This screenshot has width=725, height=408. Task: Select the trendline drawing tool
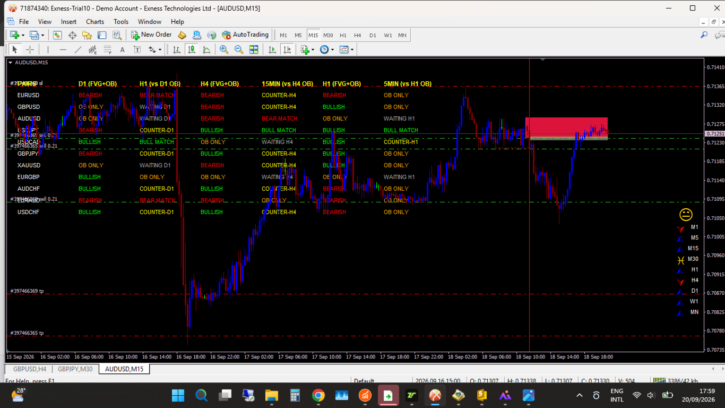pyautogui.click(x=77, y=49)
